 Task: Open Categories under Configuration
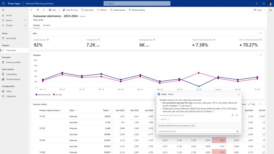(11, 96)
